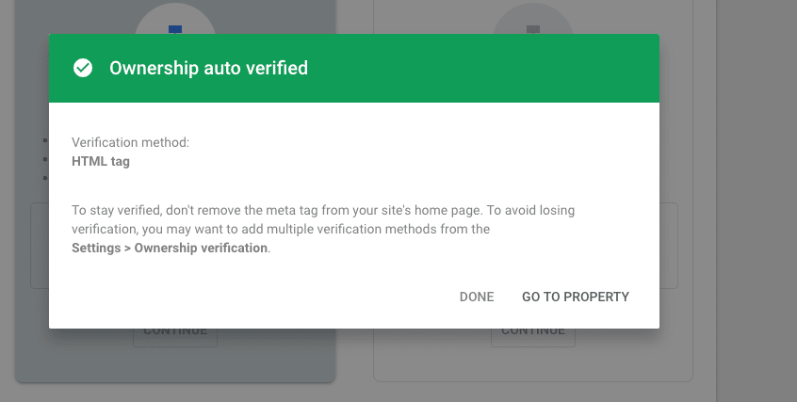Click the DONE button
Screen dimensions: 797x402
[477, 297]
